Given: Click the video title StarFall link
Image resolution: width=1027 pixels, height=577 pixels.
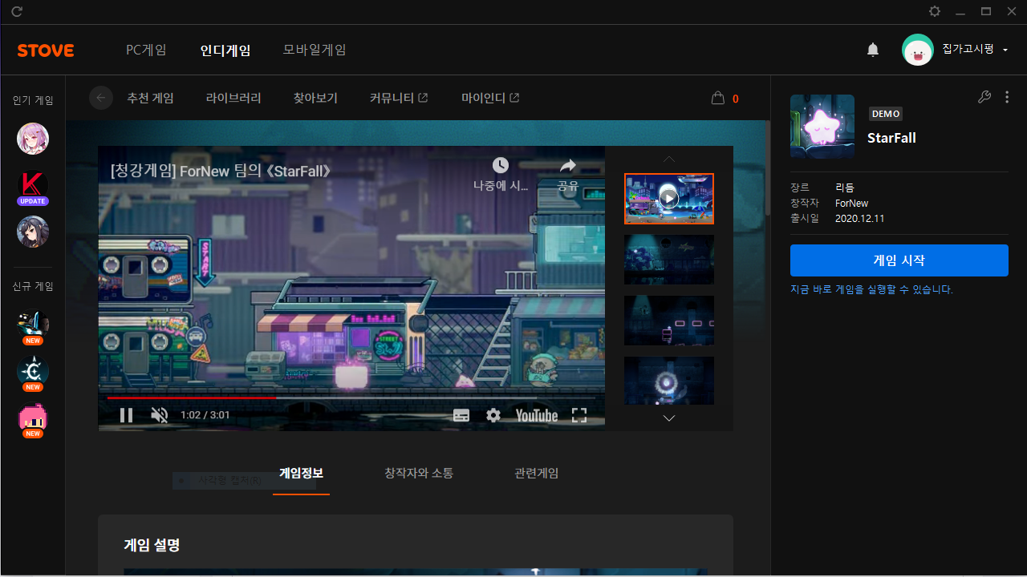Looking at the screenshot, I should 221,171.
